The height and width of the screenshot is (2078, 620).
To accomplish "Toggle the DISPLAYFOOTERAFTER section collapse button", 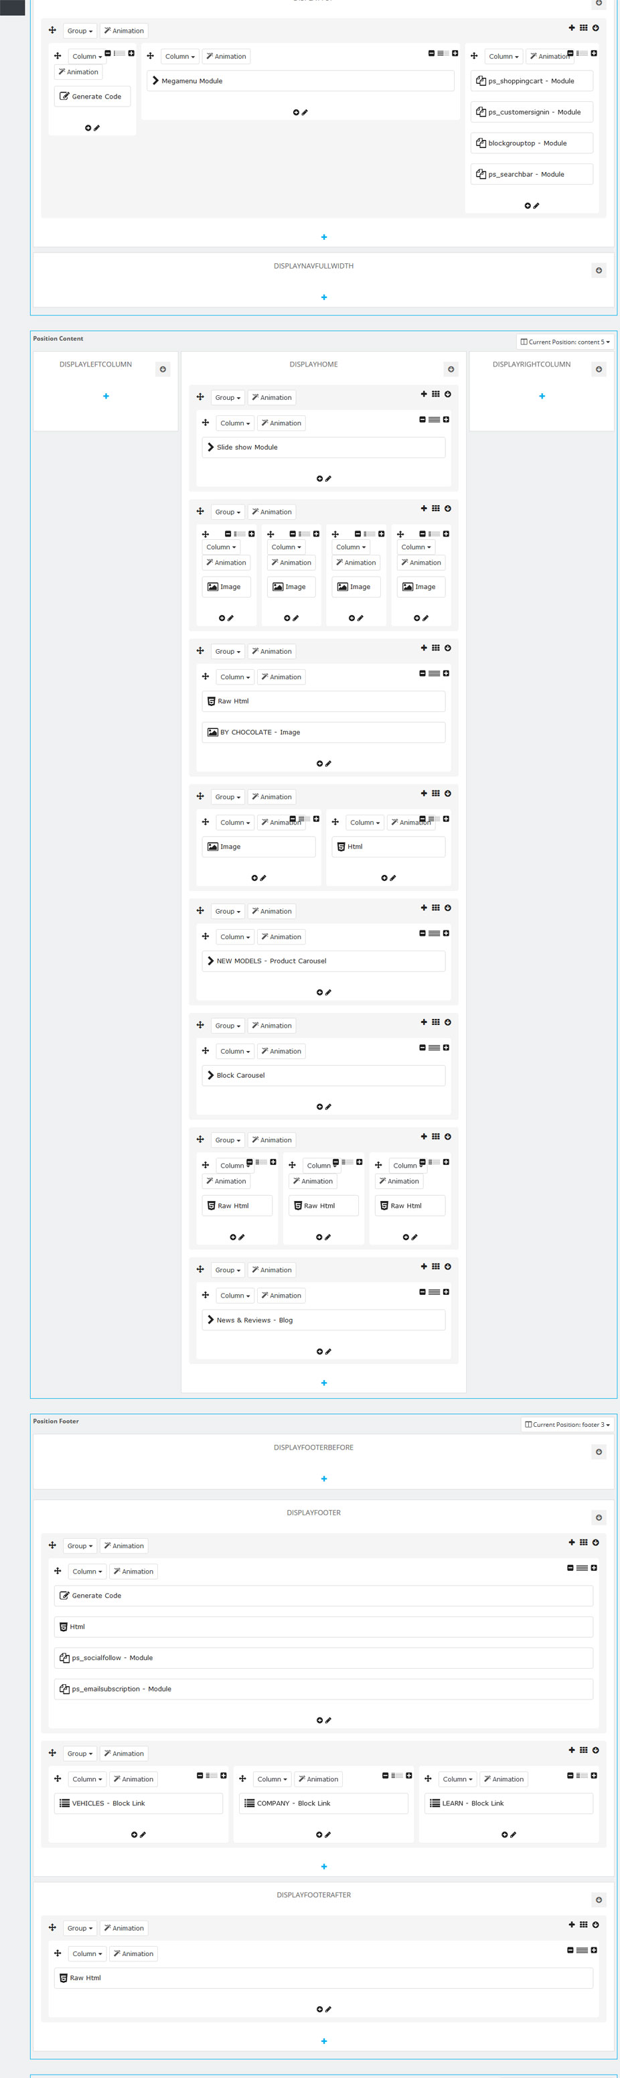I will 598,1900.
